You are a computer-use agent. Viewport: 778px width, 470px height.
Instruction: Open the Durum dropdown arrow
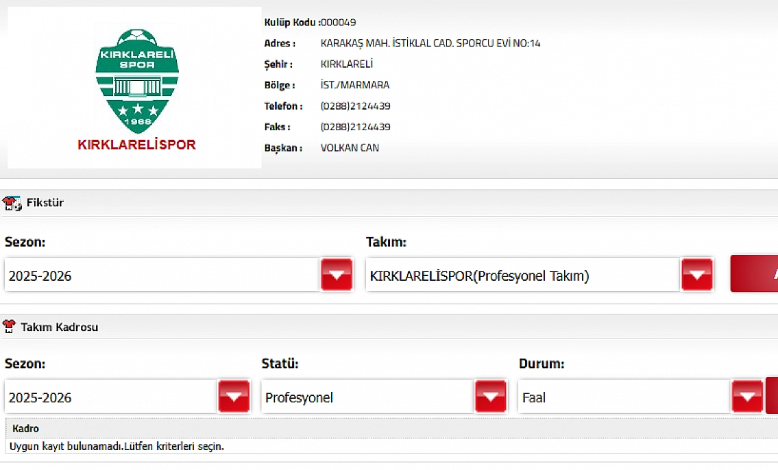(x=747, y=396)
